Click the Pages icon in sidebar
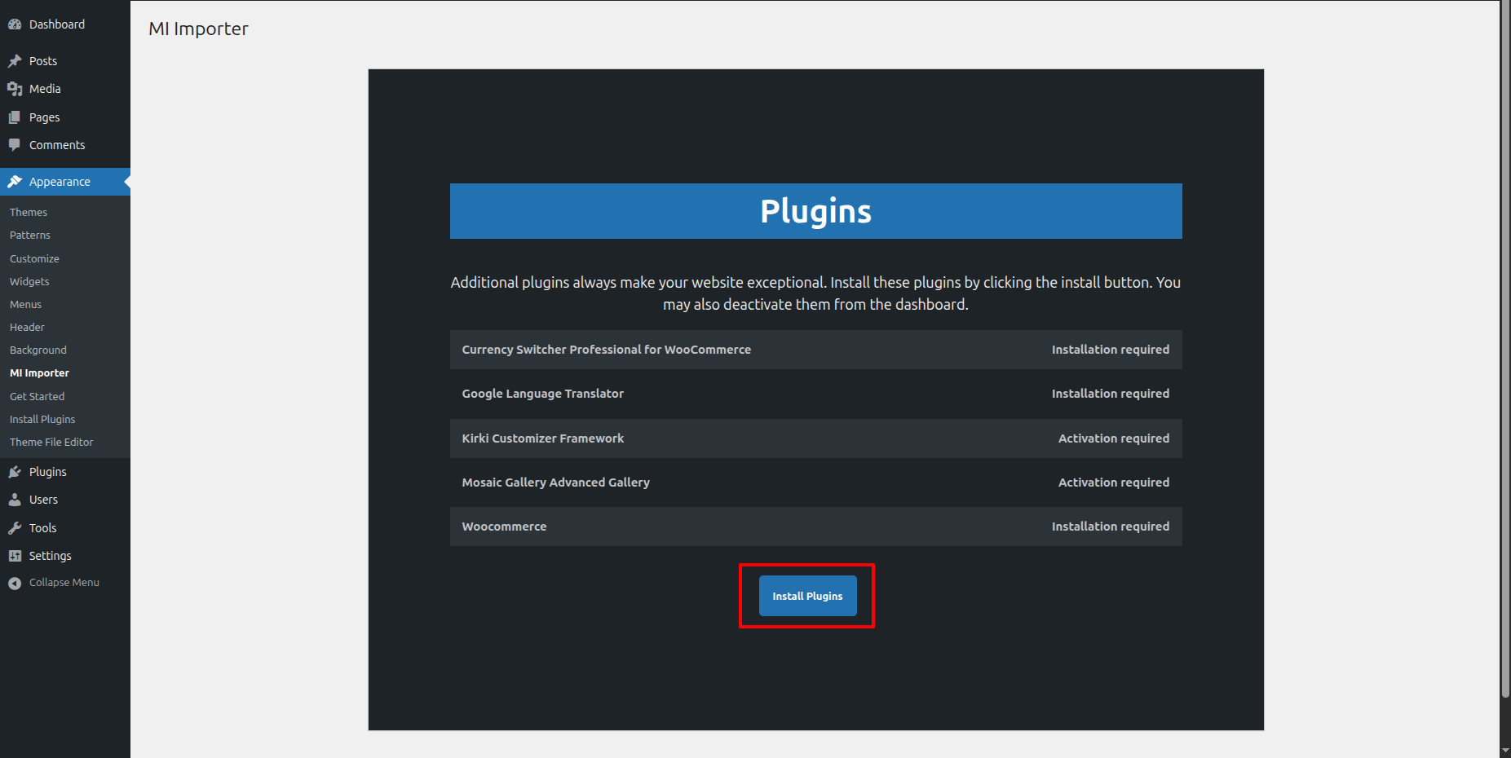Screen dimensions: 1511x758 click(x=15, y=117)
